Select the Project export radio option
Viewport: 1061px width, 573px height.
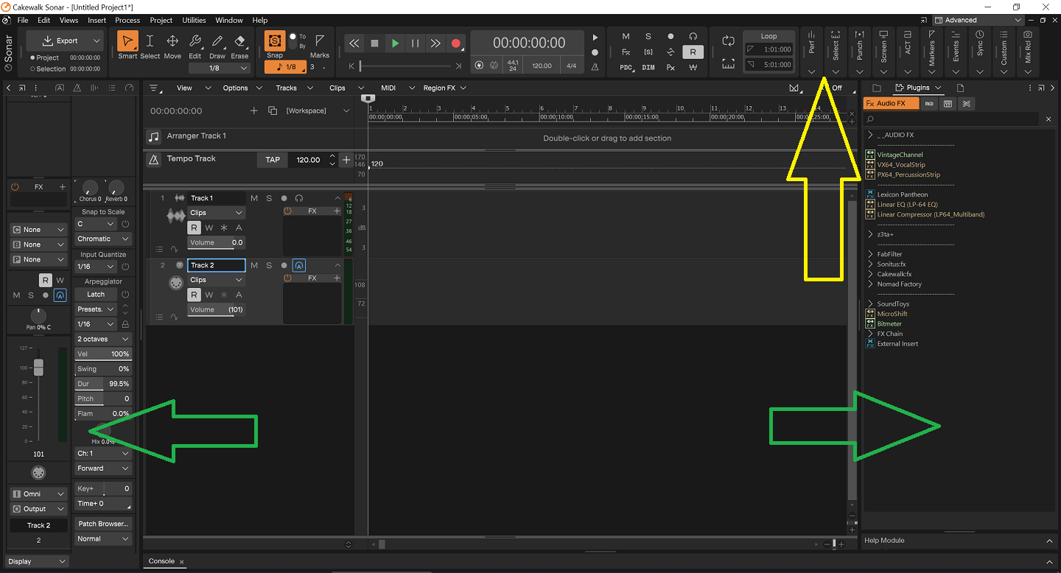(32, 57)
